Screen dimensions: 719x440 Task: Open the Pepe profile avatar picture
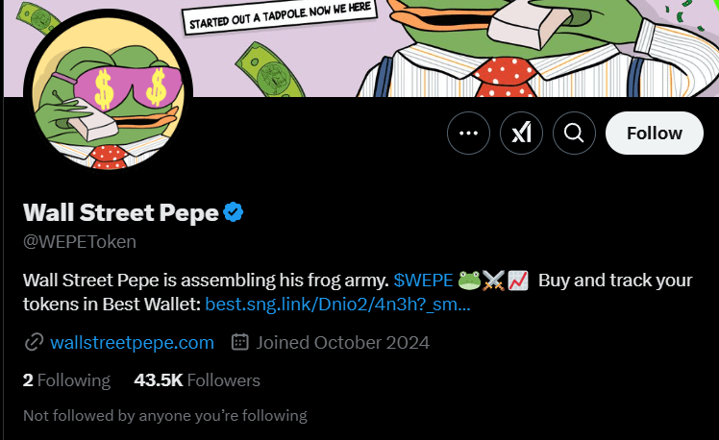tap(108, 108)
